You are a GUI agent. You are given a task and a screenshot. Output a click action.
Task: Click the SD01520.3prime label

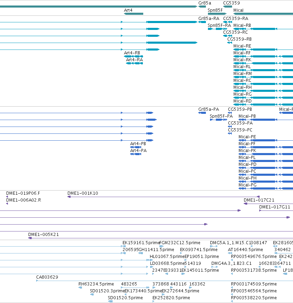click(107, 291)
